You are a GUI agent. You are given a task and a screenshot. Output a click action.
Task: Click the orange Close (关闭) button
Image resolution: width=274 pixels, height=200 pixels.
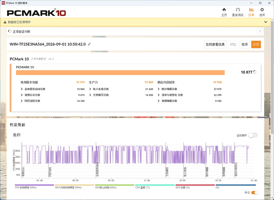256,44
